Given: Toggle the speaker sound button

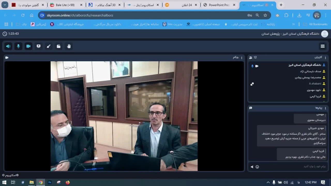Looking at the screenshot, I should (x=8, y=46).
